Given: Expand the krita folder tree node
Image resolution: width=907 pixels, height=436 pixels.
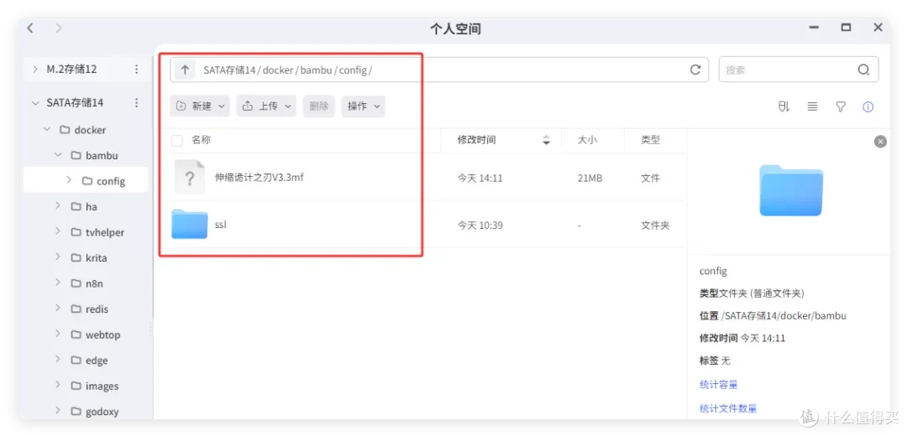Looking at the screenshot, I should 58,257.
